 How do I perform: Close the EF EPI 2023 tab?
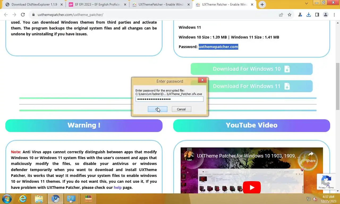pyautogui.click(x=125, y=5)
